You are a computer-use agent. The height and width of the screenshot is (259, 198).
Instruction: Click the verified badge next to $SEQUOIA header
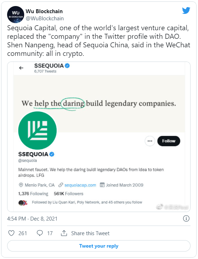67,66
